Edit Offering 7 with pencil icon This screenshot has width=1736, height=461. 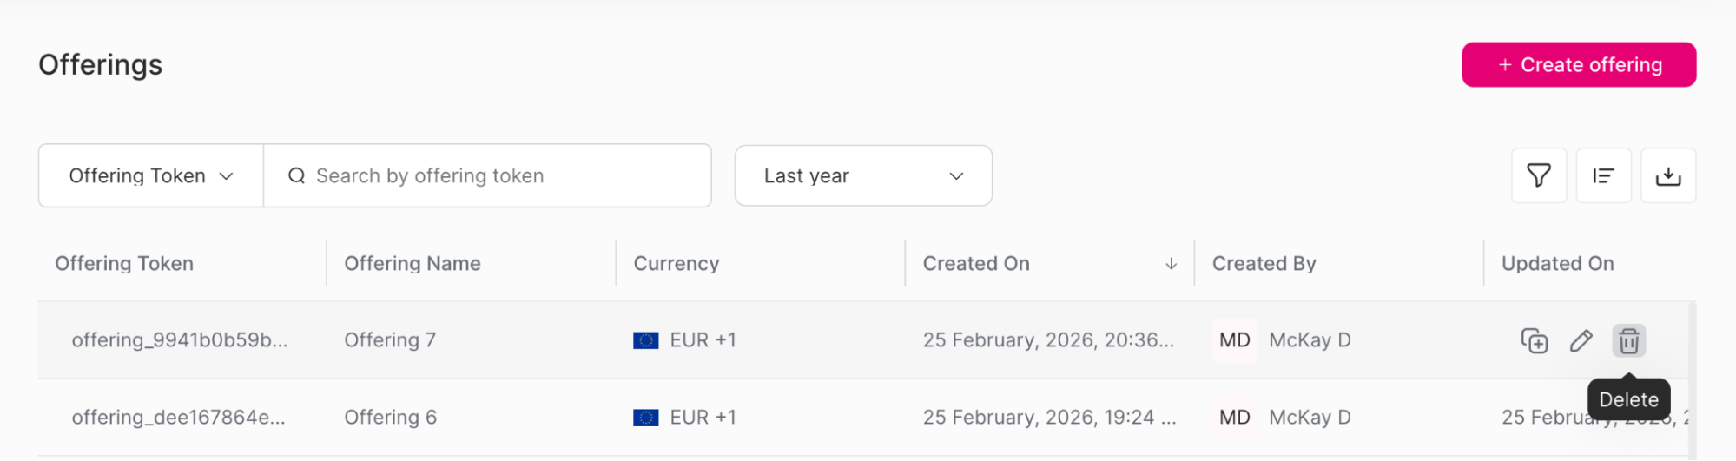point(1581,340)
